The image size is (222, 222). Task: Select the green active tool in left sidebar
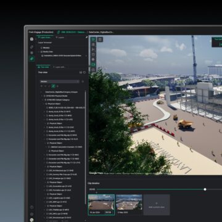31,59
